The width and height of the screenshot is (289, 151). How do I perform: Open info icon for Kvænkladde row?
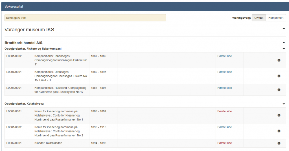[x=279, y=143]
